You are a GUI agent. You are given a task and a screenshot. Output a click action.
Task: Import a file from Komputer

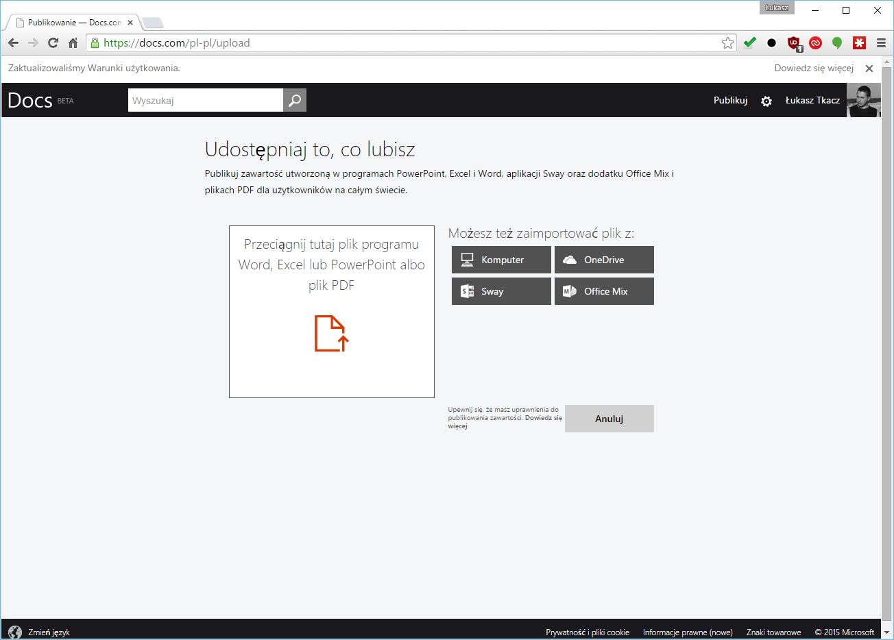click(x=501, y=260)
